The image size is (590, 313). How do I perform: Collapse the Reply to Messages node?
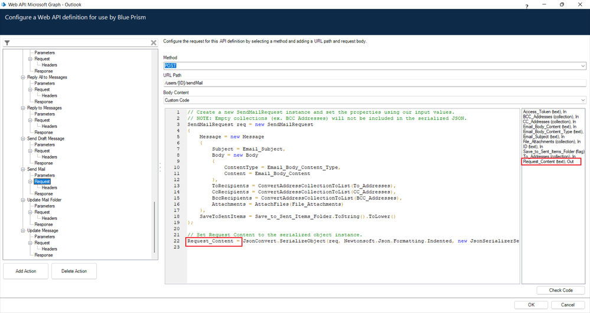23,108
